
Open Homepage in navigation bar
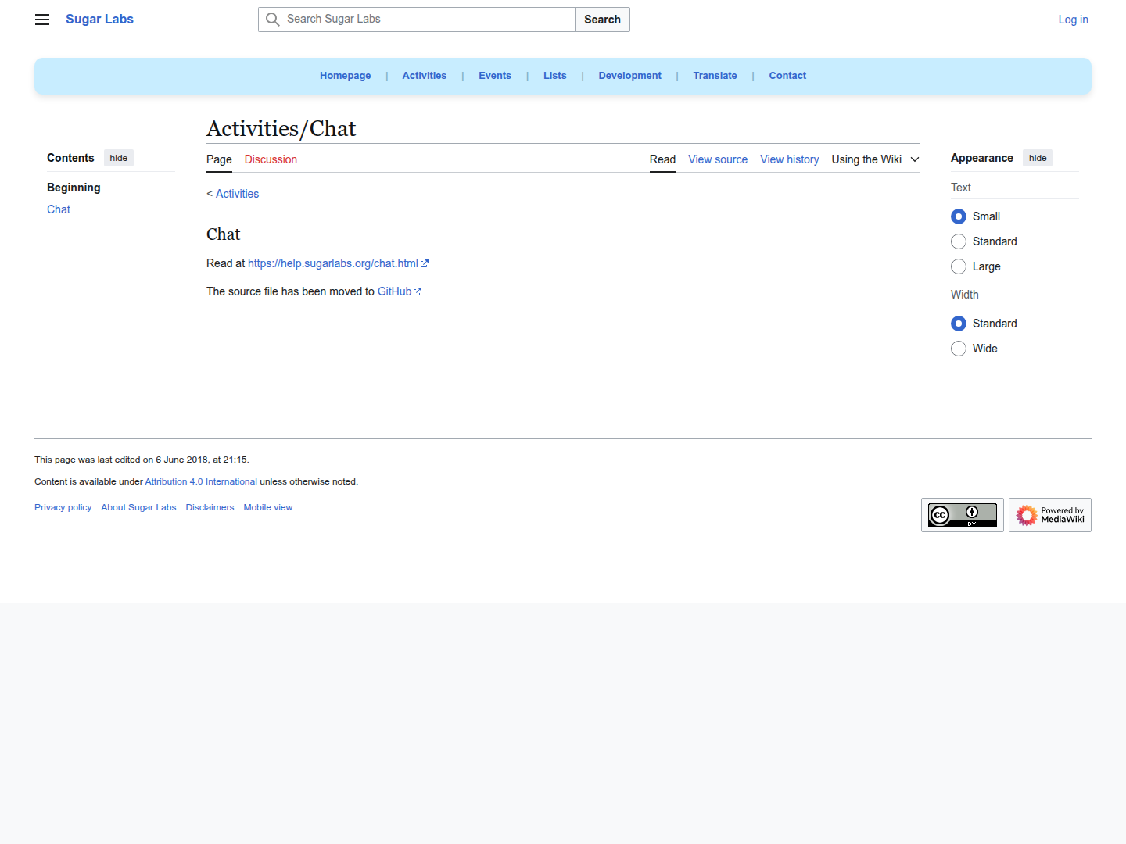click(346, 76)
